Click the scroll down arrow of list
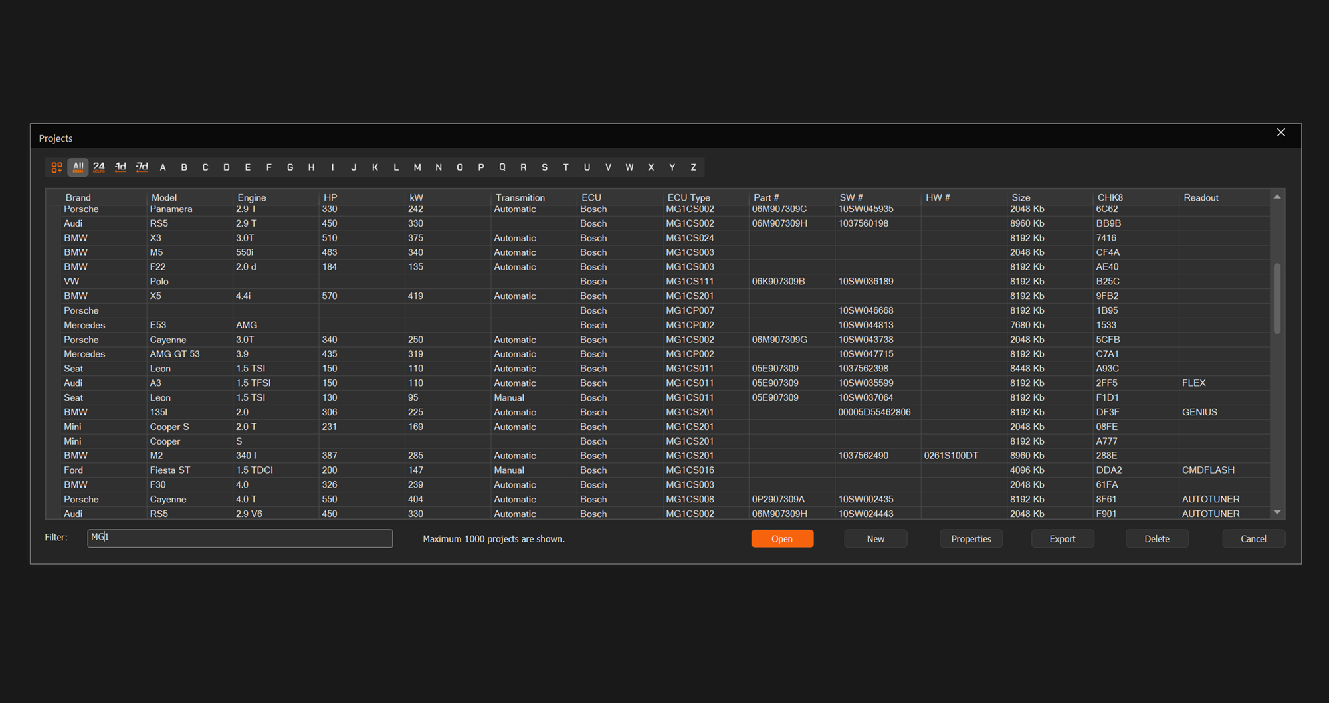Screen dimensions: 1329x703 pyautogui.click(x=1277, y=512)
